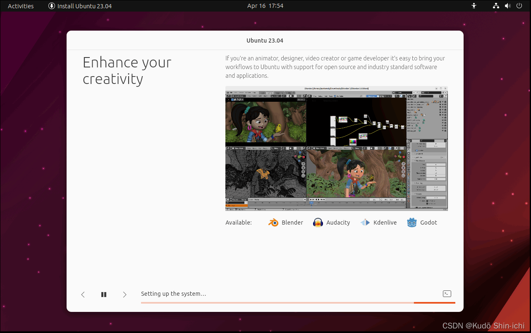Click the volume speaker icon
This screenshot has width=531, height=333.
click(508, 6)
